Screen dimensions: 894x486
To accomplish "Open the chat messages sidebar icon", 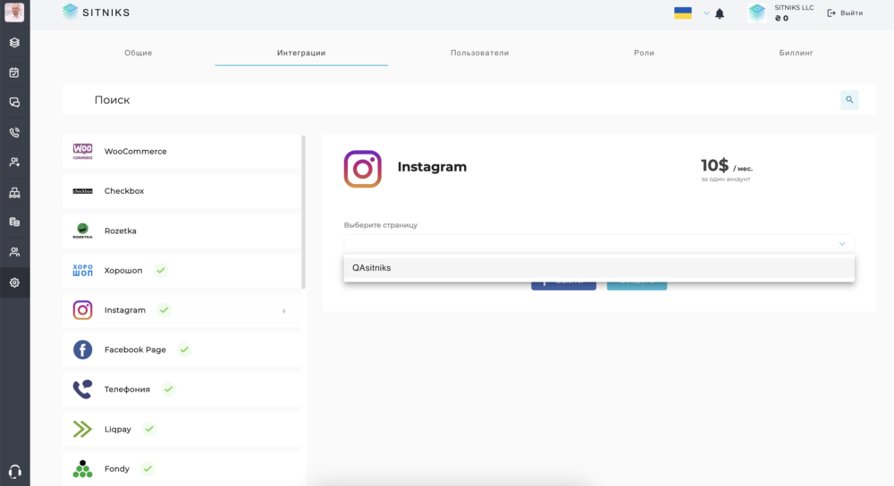I will [15, 103].
